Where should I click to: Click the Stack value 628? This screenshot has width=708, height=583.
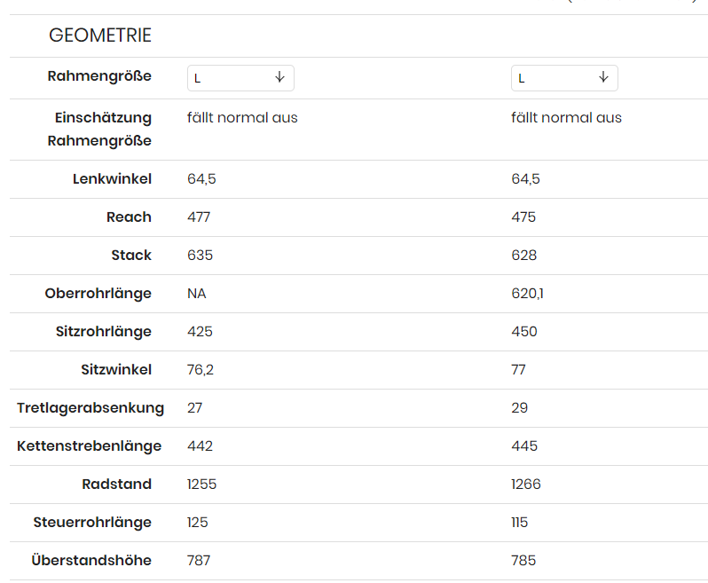(524, 256)
